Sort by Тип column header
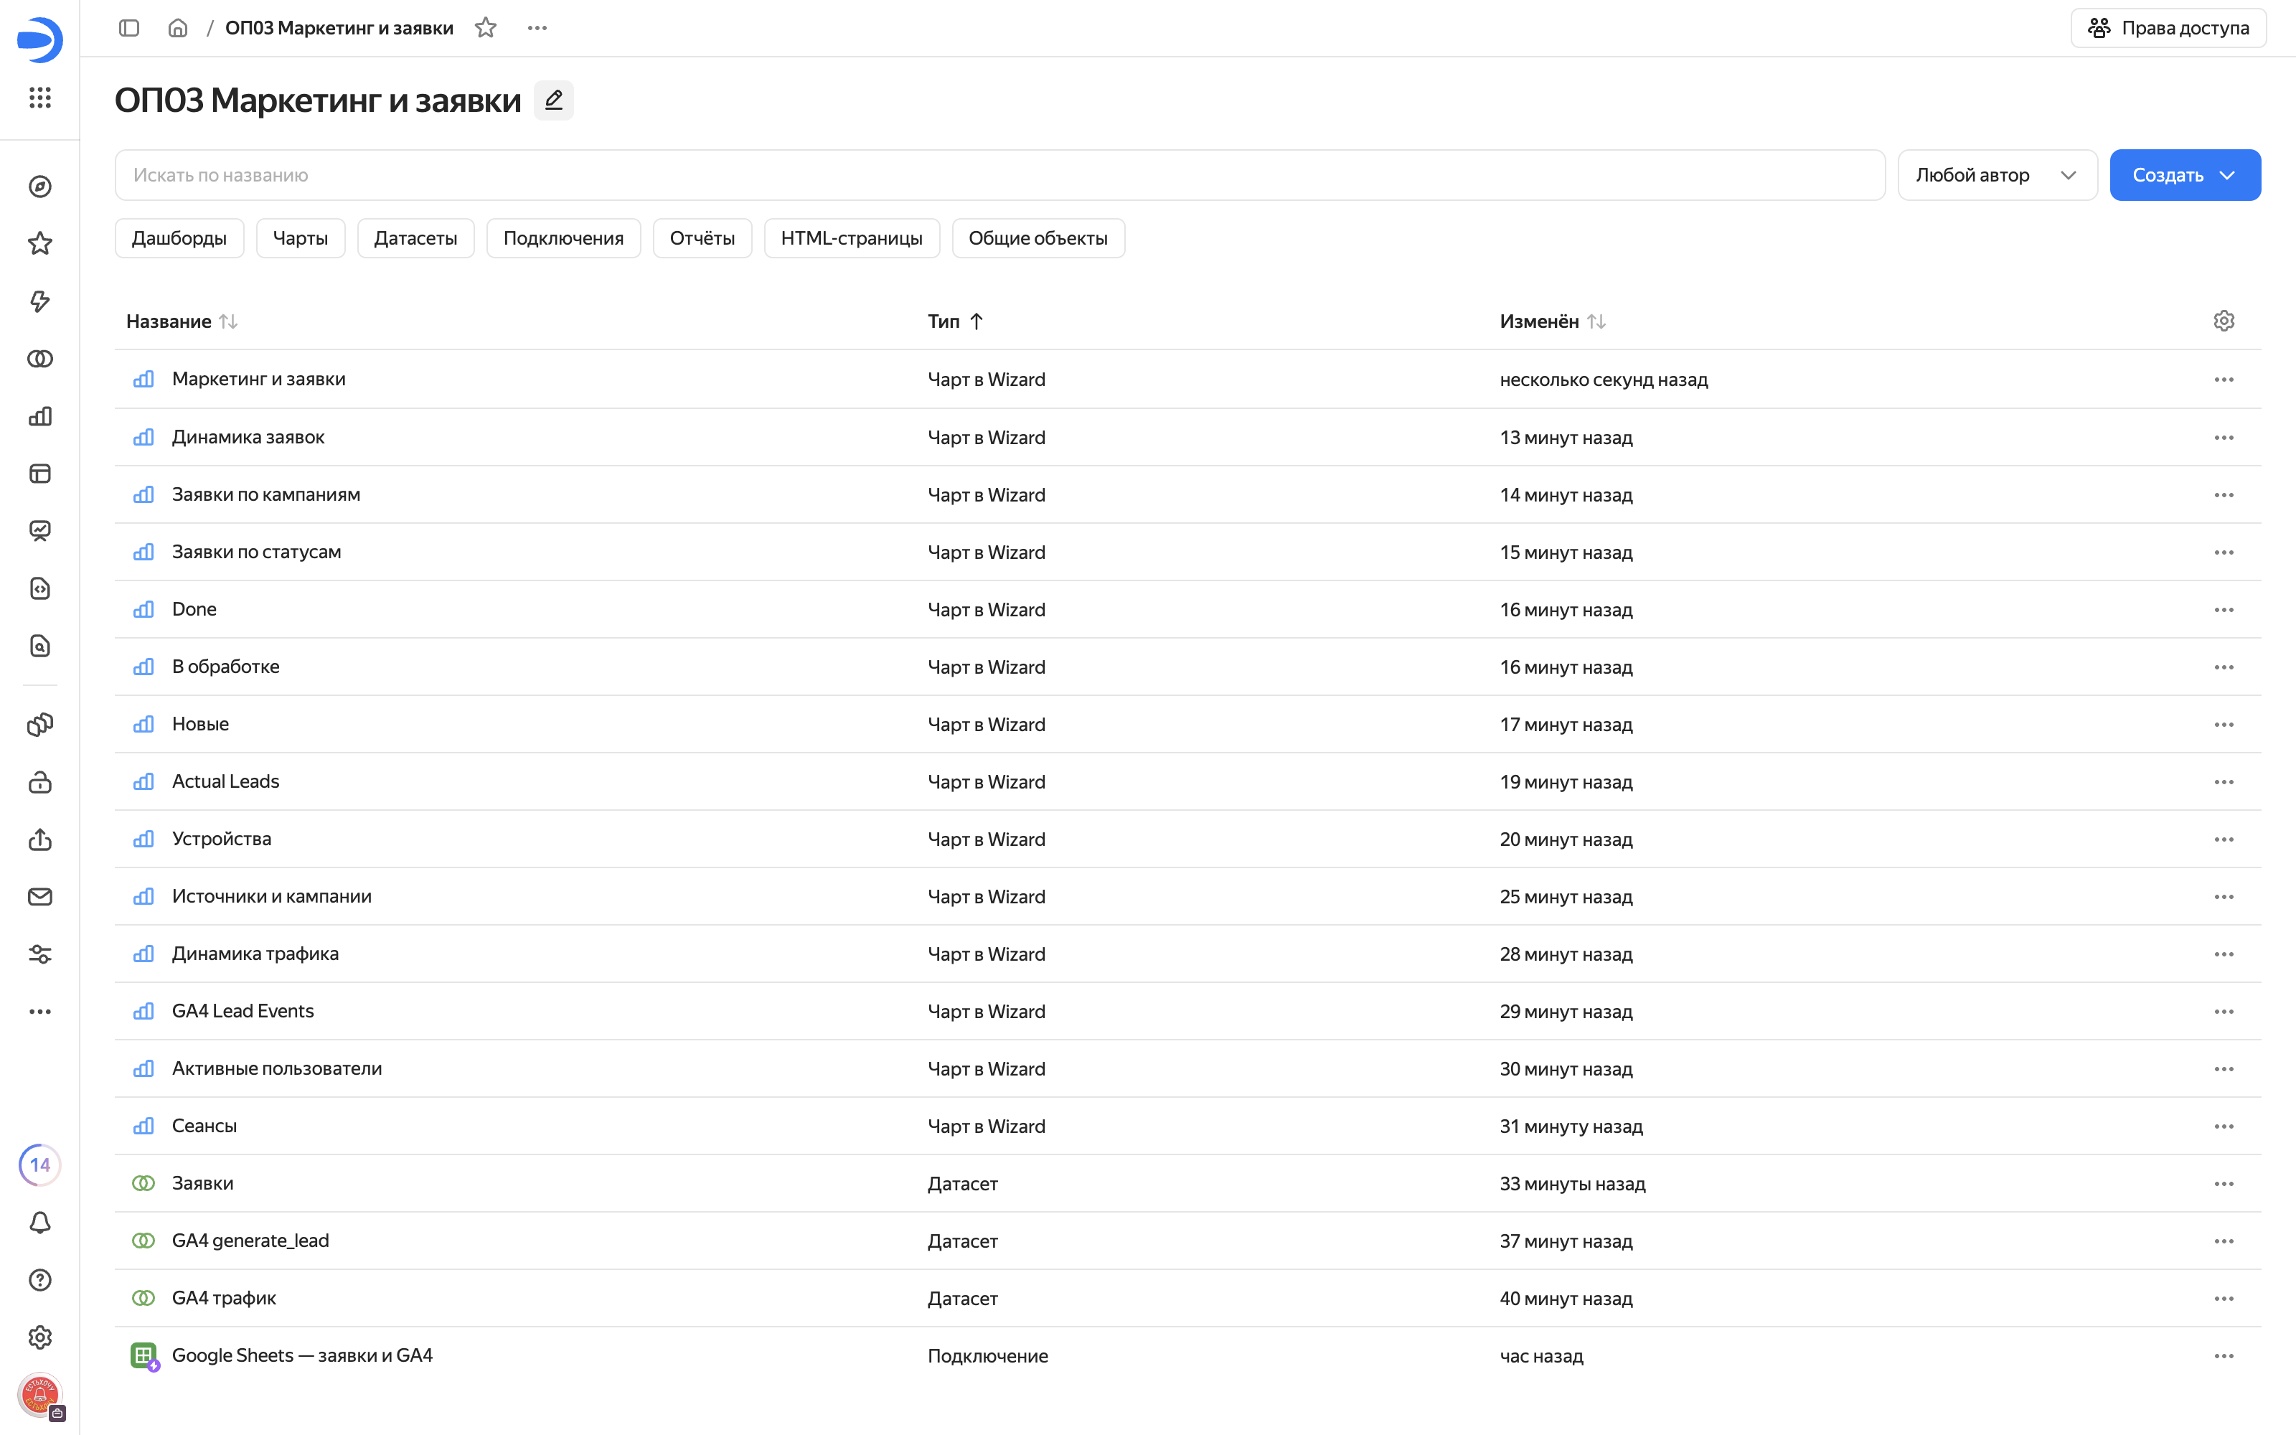2296x1435 pixels. [956, 321]
